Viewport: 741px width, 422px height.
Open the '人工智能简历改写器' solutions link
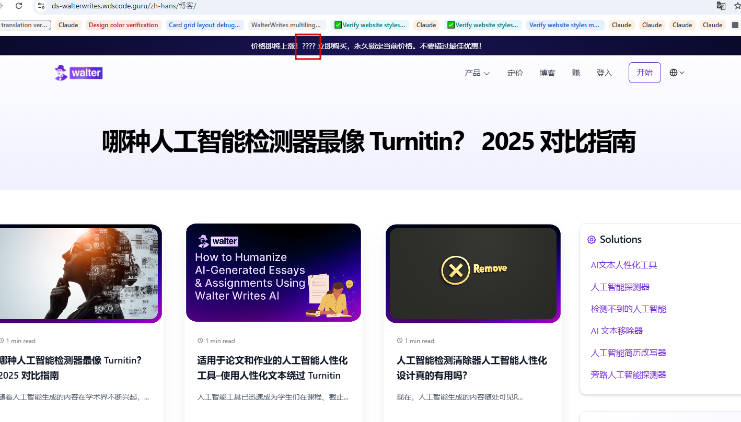click(x=629, y=353)
